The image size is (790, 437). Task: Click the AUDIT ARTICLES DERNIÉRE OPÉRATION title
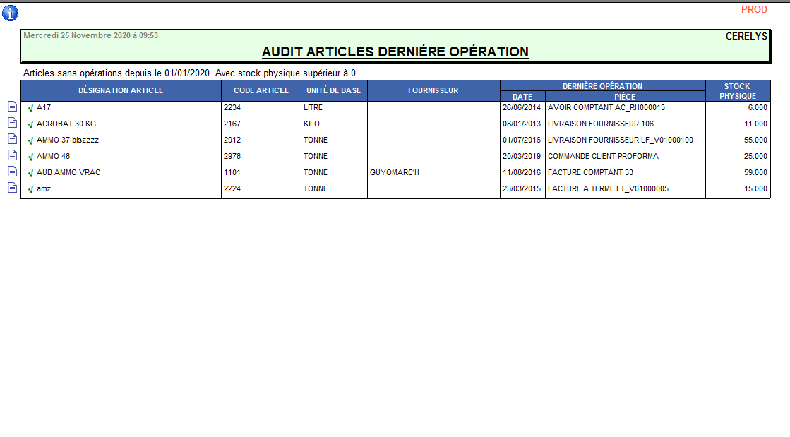[395, 52]
